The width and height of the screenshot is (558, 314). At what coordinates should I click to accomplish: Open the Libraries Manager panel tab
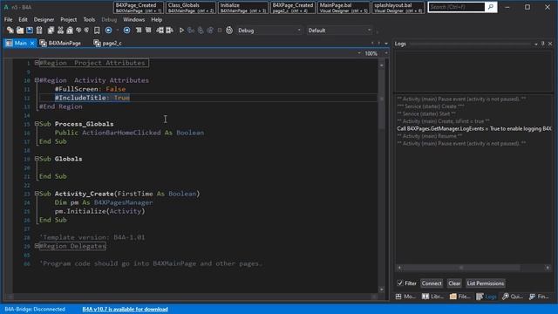pyautogui.click(x=432, y=297)
